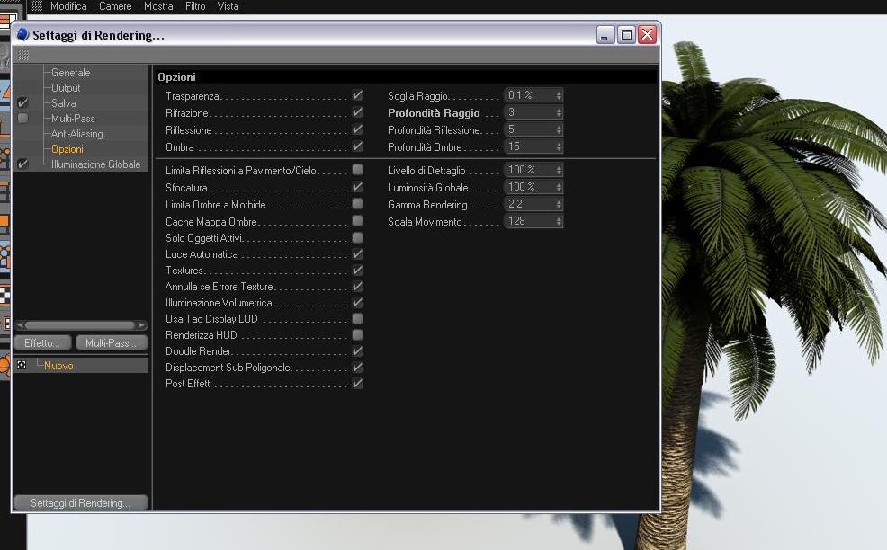The height and width of the screenshot is (550, 887).
Task: Select Anti-Aliasing in settings tree
Action: 77,134
